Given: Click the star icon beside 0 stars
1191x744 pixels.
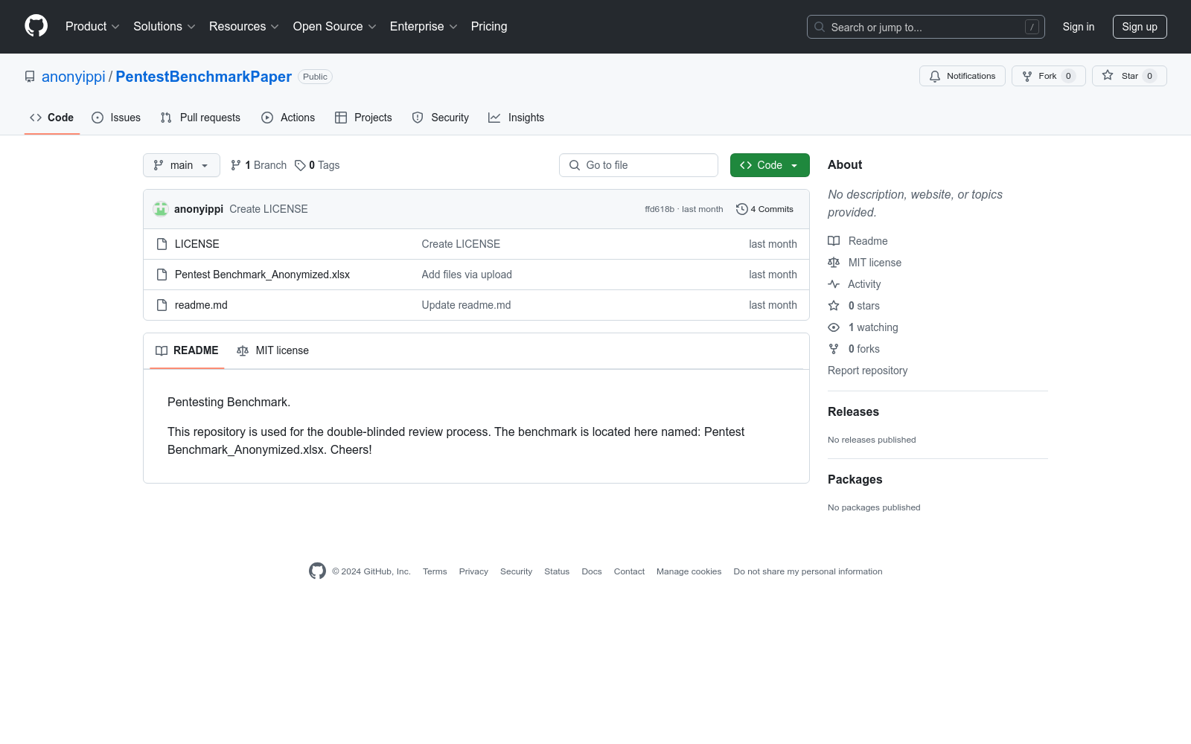Looking at the screenshot, I should coord(834,306).
